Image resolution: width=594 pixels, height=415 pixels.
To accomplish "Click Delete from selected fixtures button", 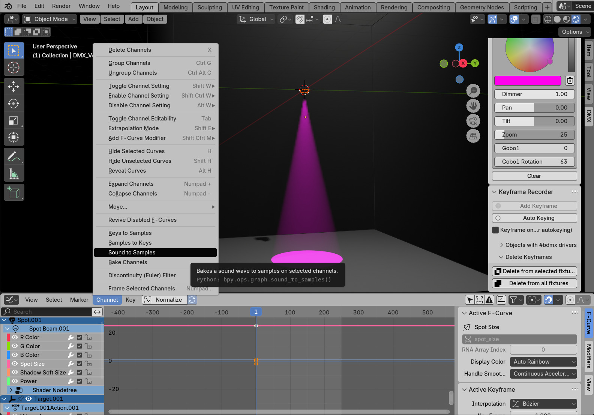I will [x=534, y=271].
